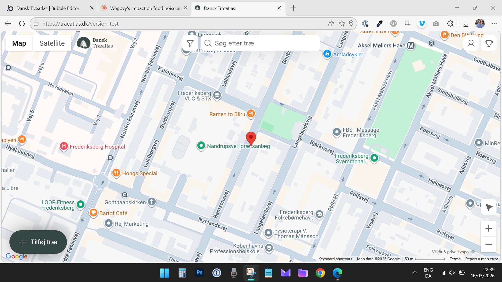This screenshot has width=502, height=282.
Task: Open the trophy leaderboard icon
Action: click(488, 43)
